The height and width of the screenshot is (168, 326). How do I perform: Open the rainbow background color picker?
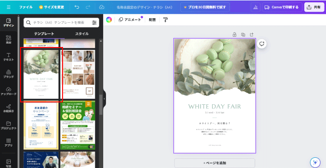coord(109,20)
